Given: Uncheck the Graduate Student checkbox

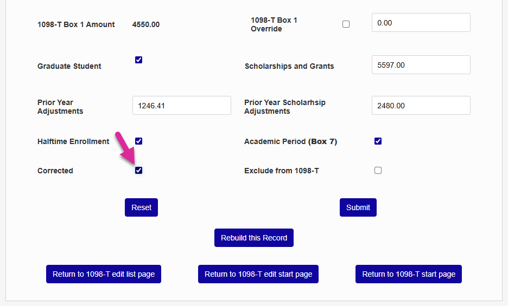Looking at the screenshot, I should (x=139, y=60).
